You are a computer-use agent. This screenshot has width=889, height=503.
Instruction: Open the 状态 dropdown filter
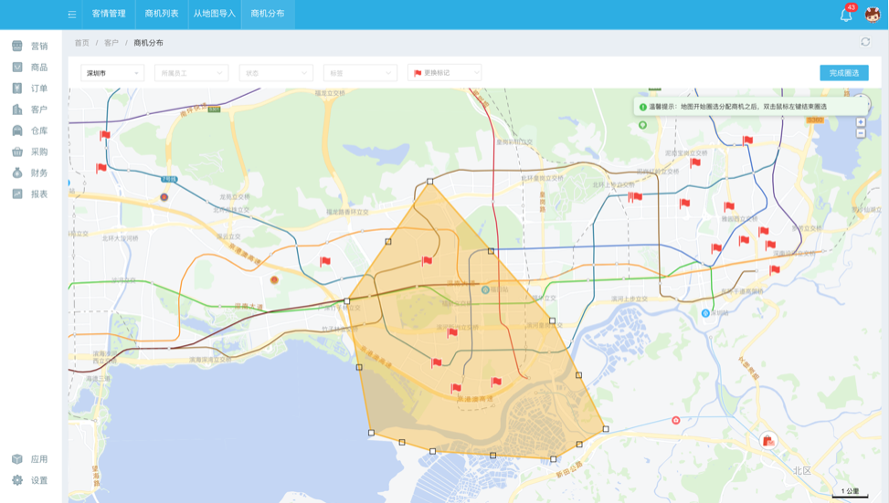275,73
